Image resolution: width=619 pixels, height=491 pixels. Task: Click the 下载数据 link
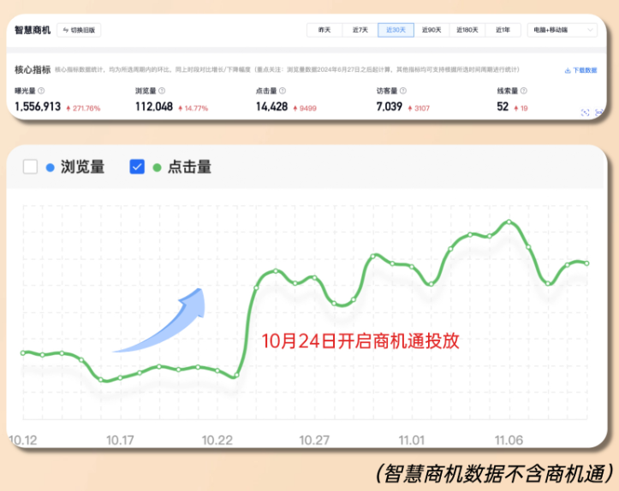click(584, 71)
